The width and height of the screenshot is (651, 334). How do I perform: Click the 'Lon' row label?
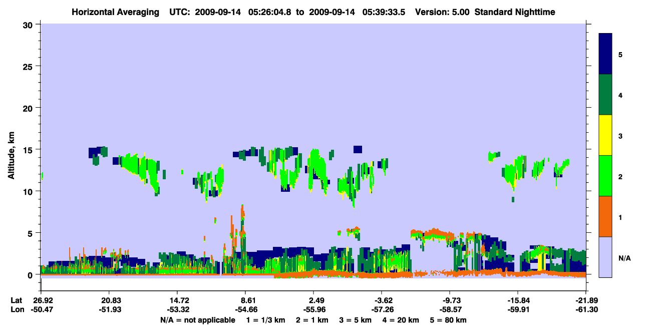coord(17,309)
